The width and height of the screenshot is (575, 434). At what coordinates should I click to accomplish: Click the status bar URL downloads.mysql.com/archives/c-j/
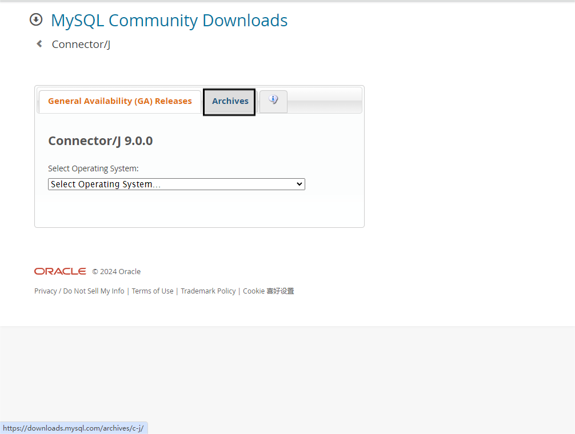tap(73, 428)
